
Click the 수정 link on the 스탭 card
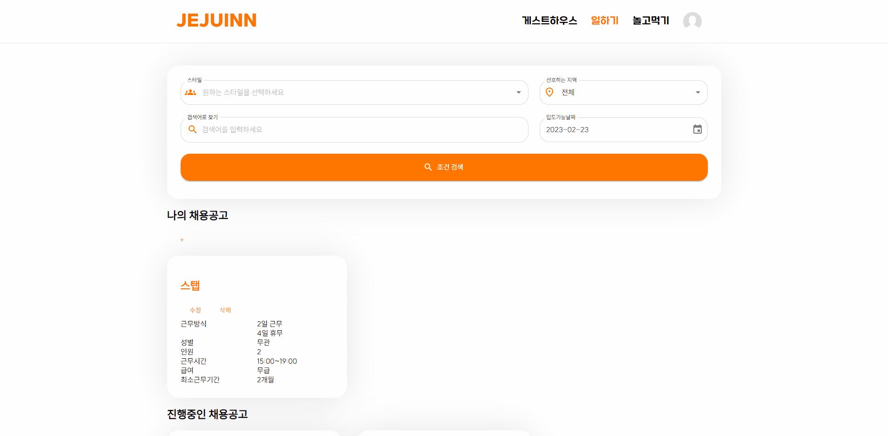[196, 310]
